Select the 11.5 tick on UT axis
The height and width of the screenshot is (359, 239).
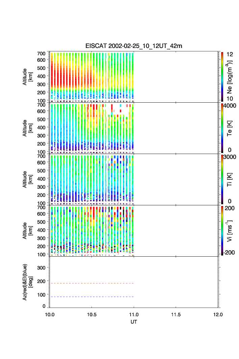coord(176,314)
